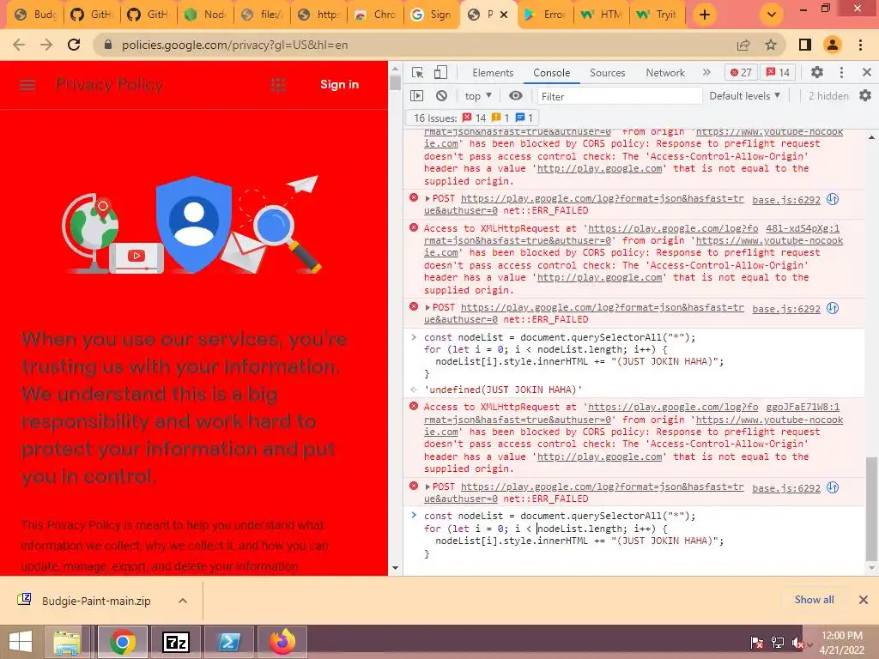Open a new tab with the plus button
The height and width of the screenshot is (659, 879).
[x=705, y=15]
